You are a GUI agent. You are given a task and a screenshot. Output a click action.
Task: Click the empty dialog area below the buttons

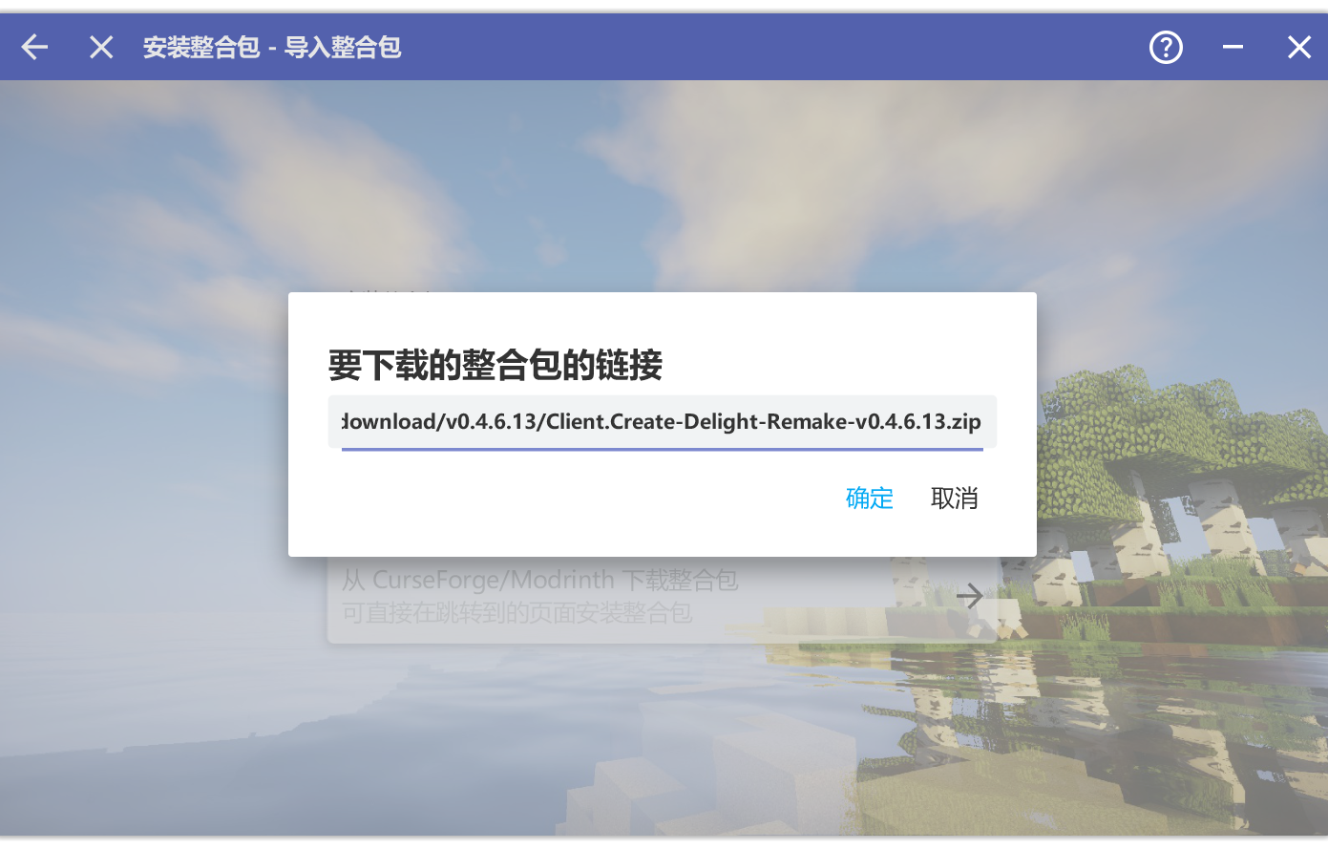point(662,535)
